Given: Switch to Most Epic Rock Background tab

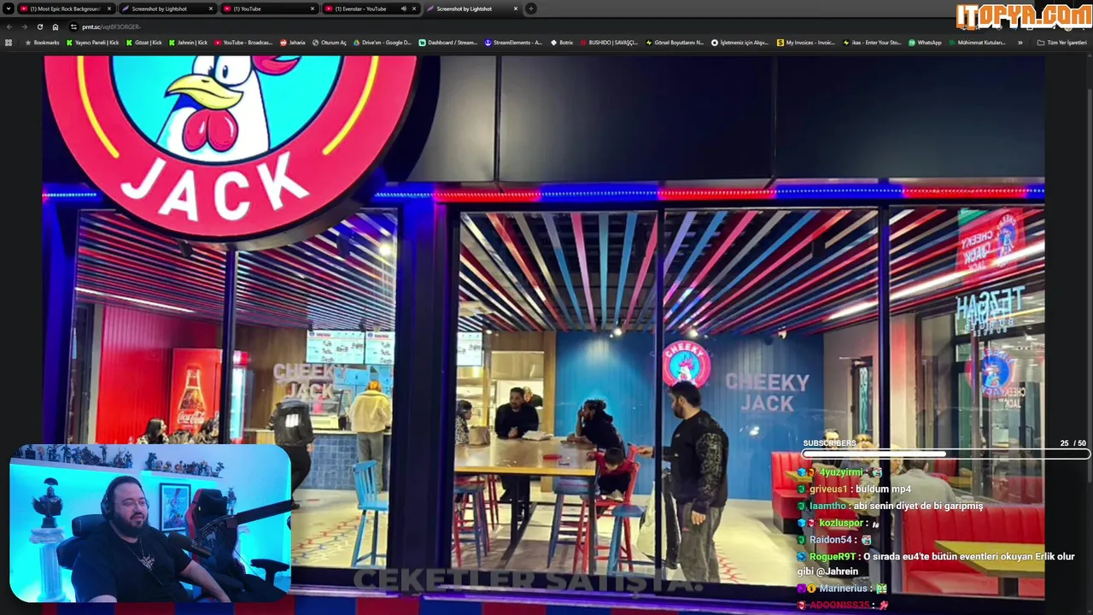Looking at the screenshot, I should [x=66, y=9].
